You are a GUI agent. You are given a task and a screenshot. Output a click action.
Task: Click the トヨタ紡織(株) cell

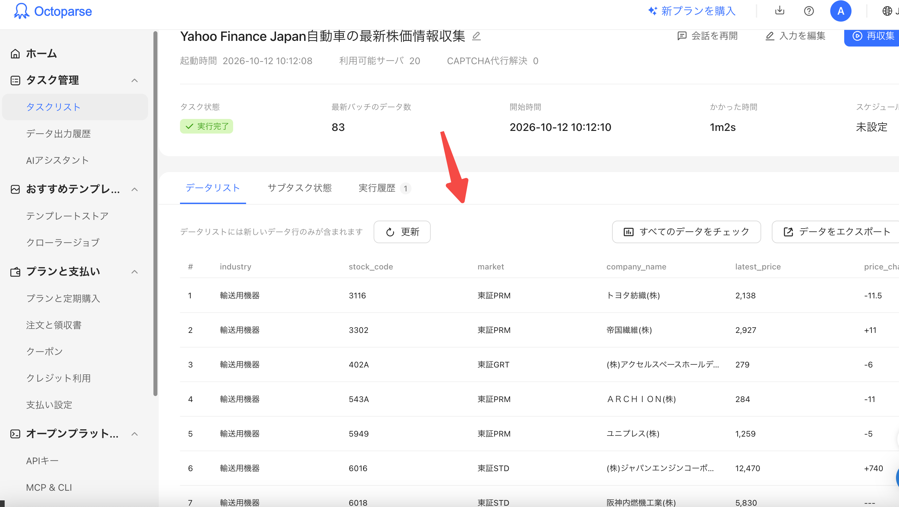633,295
